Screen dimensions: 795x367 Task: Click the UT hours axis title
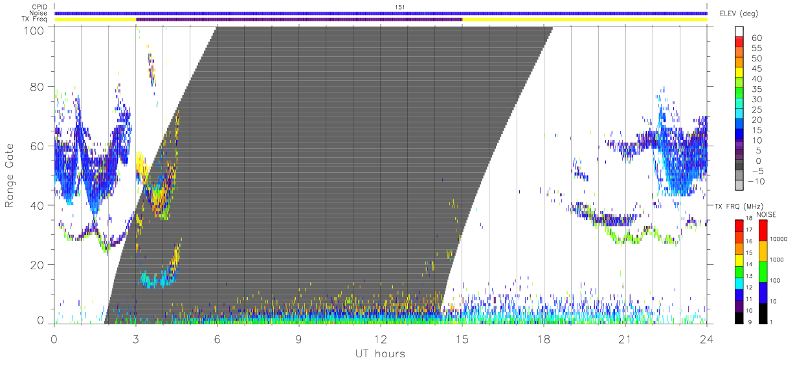coord(380,353)
